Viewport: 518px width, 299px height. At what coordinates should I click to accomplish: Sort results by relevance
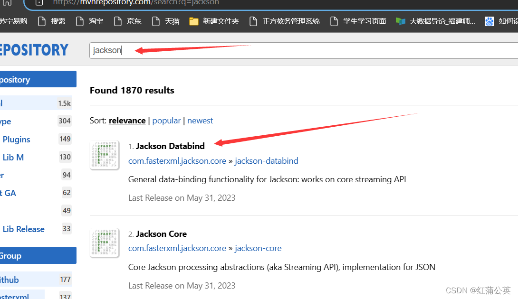(x=127, y=121)
